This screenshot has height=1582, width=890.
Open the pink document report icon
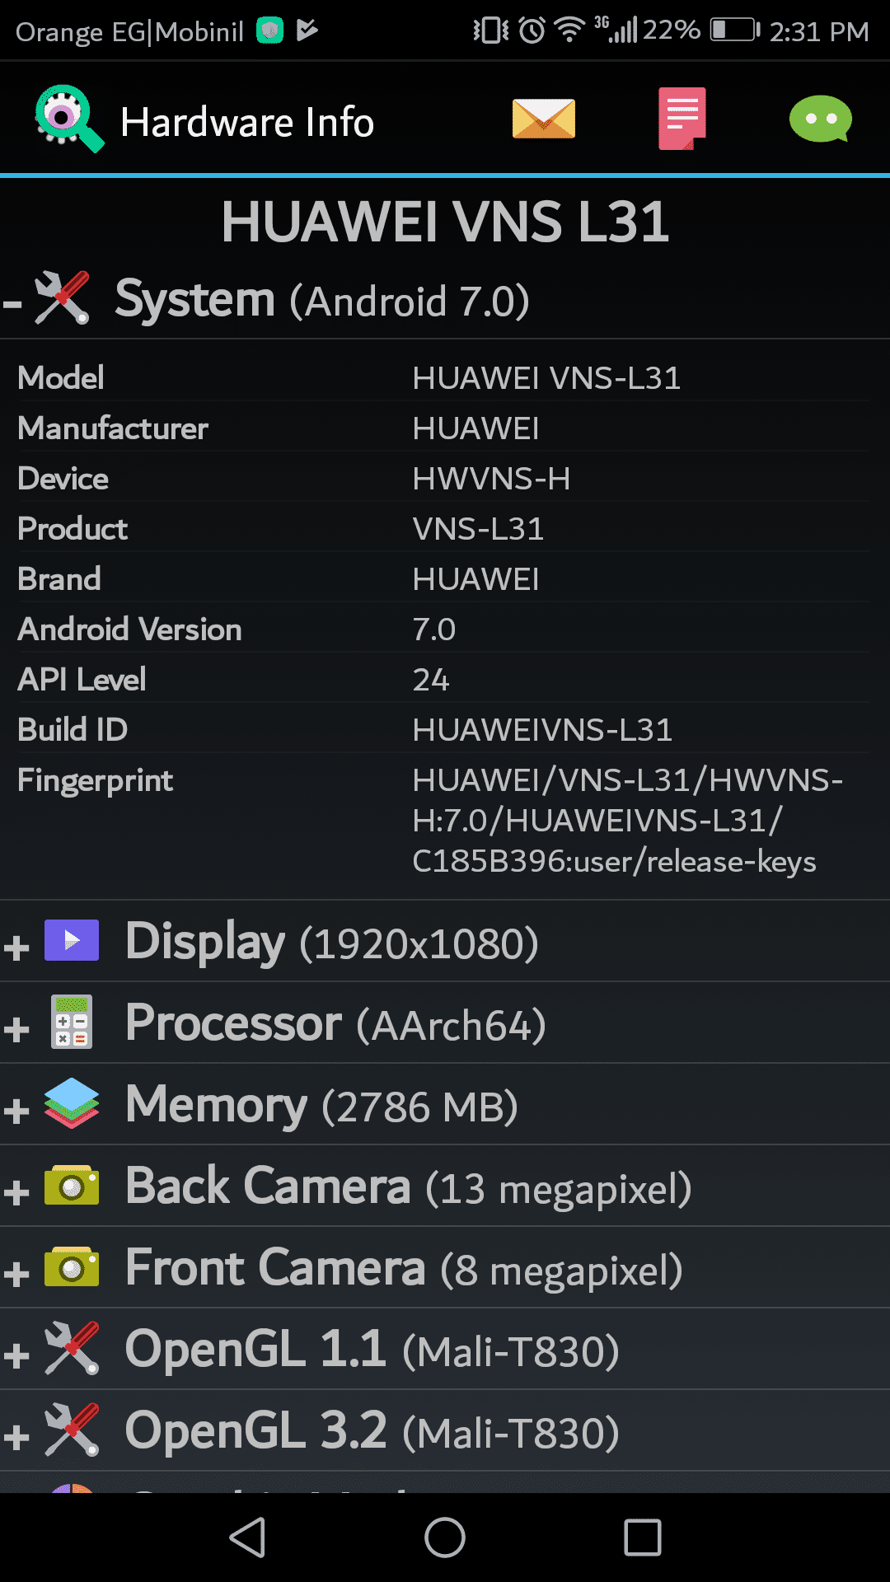tap(682, 119)
